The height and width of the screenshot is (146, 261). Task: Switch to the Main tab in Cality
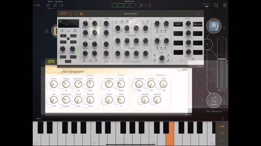click(x=178, y=70)
